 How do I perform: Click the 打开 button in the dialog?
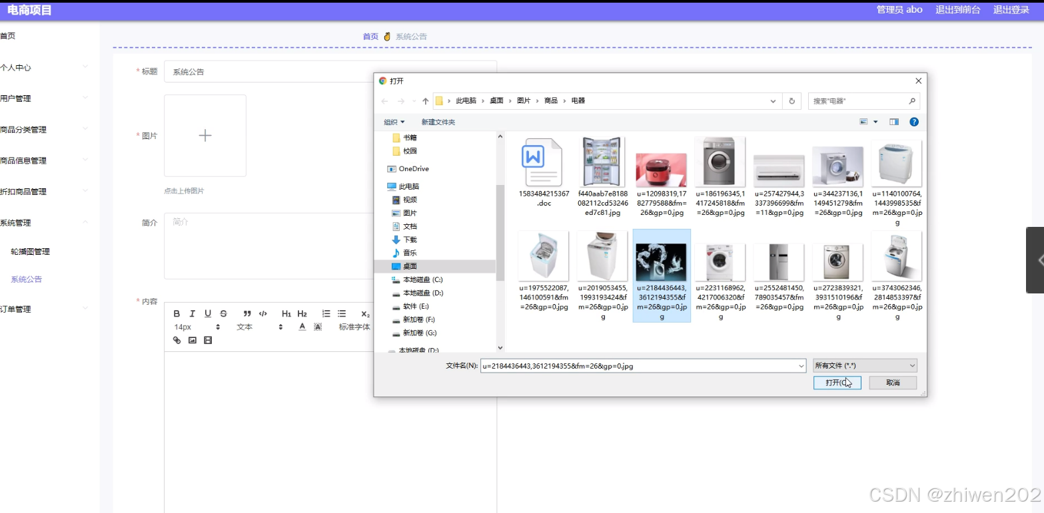(x=837, y=383)
